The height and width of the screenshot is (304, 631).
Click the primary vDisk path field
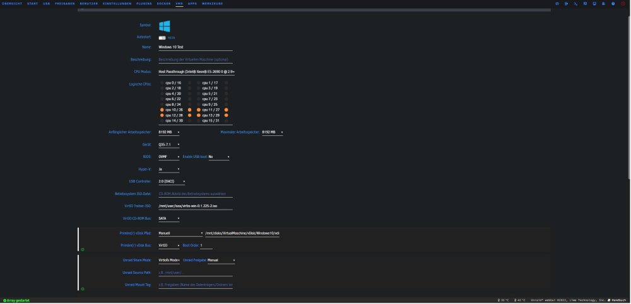242,234
